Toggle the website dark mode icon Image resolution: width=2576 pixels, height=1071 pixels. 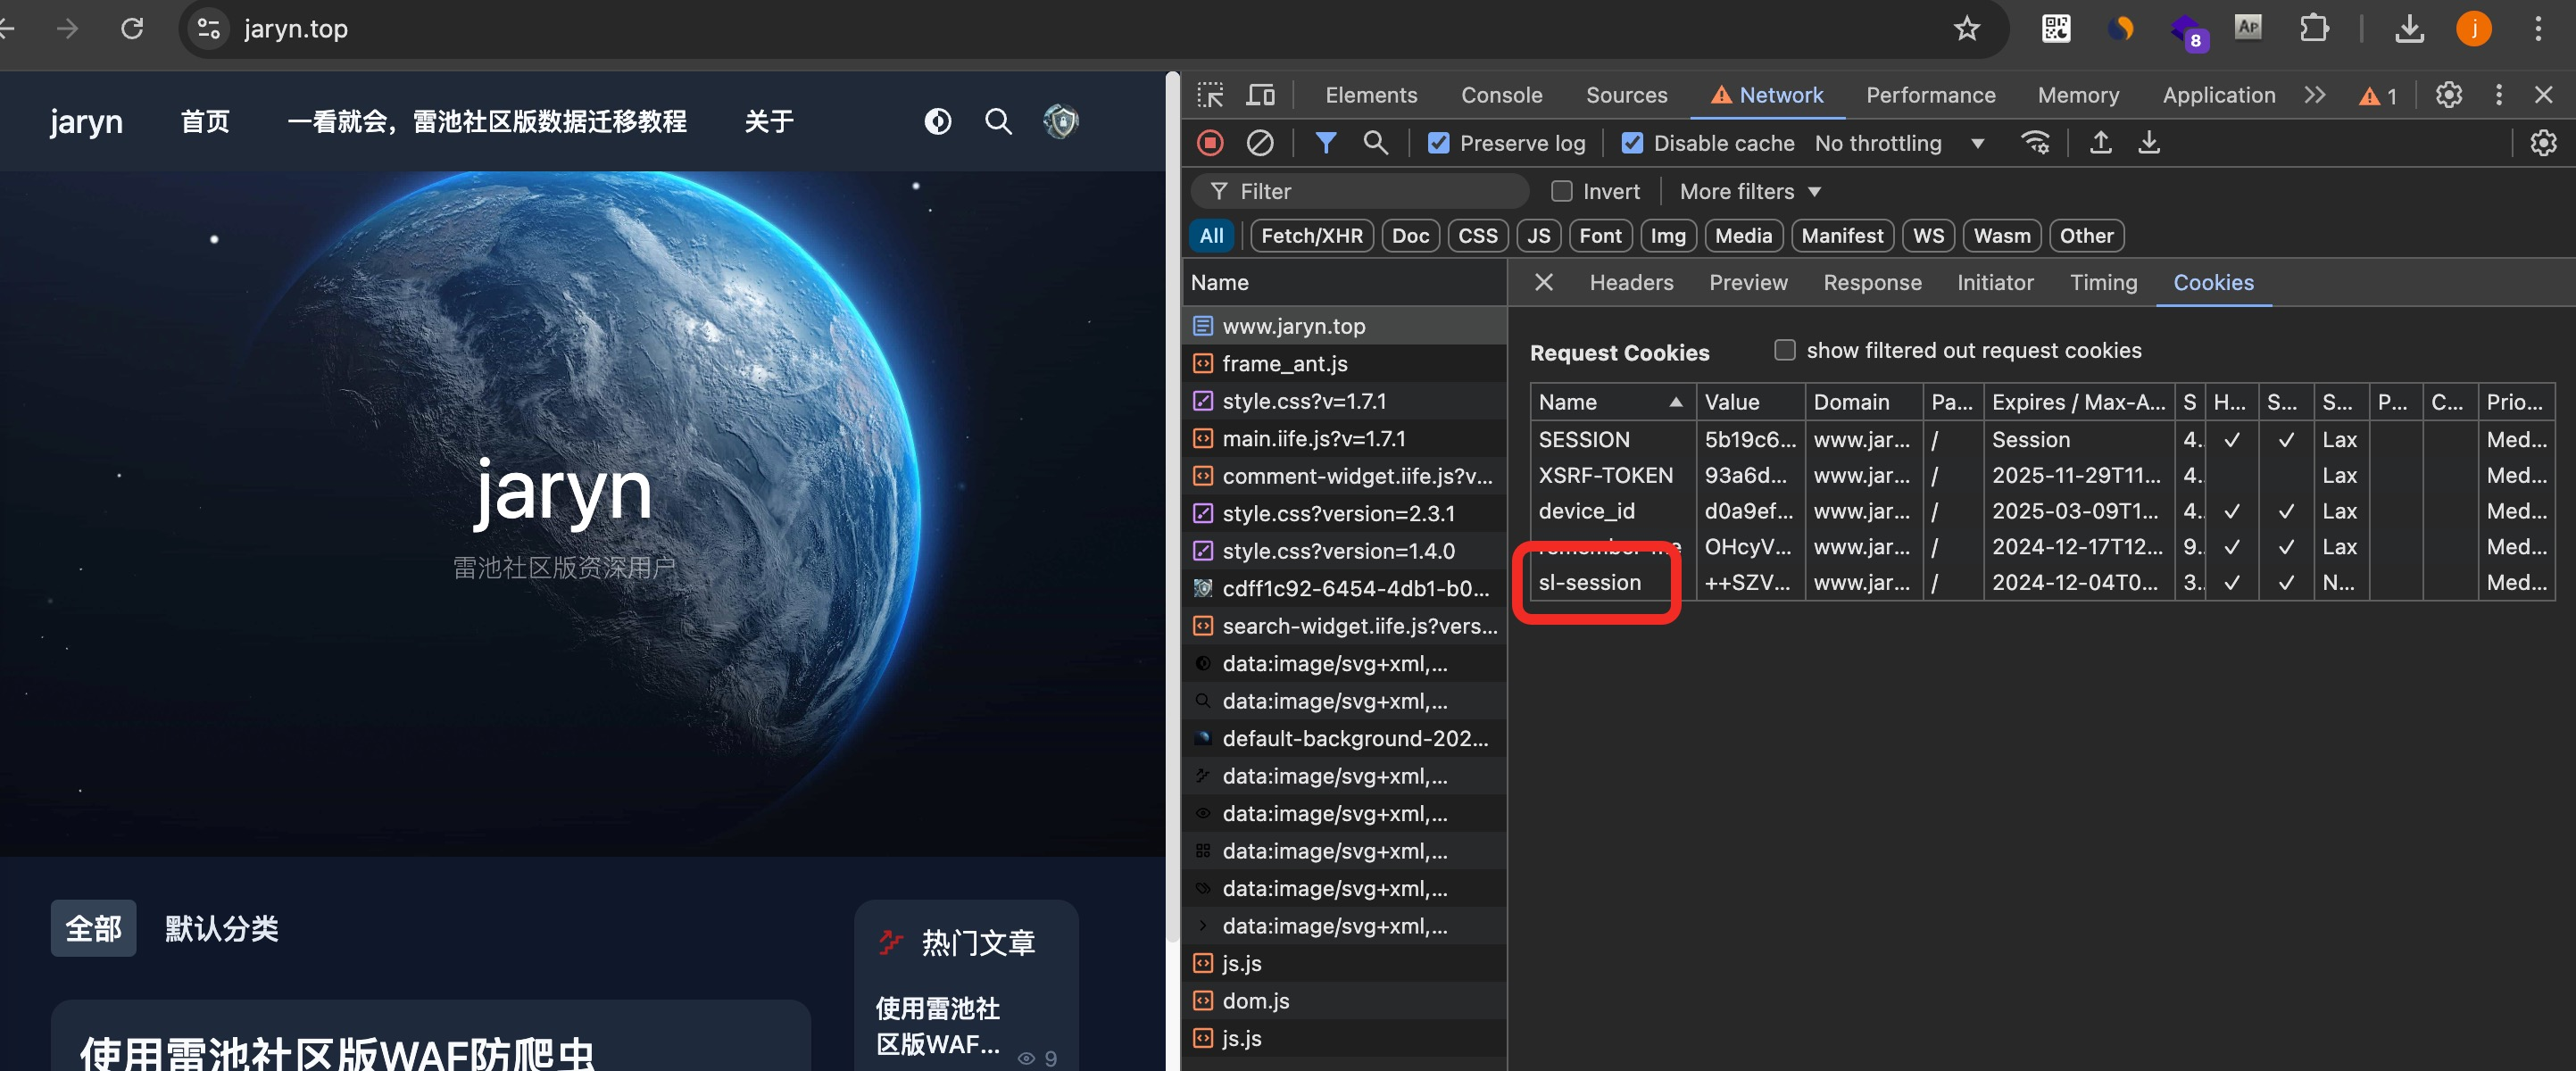(937, 122)
